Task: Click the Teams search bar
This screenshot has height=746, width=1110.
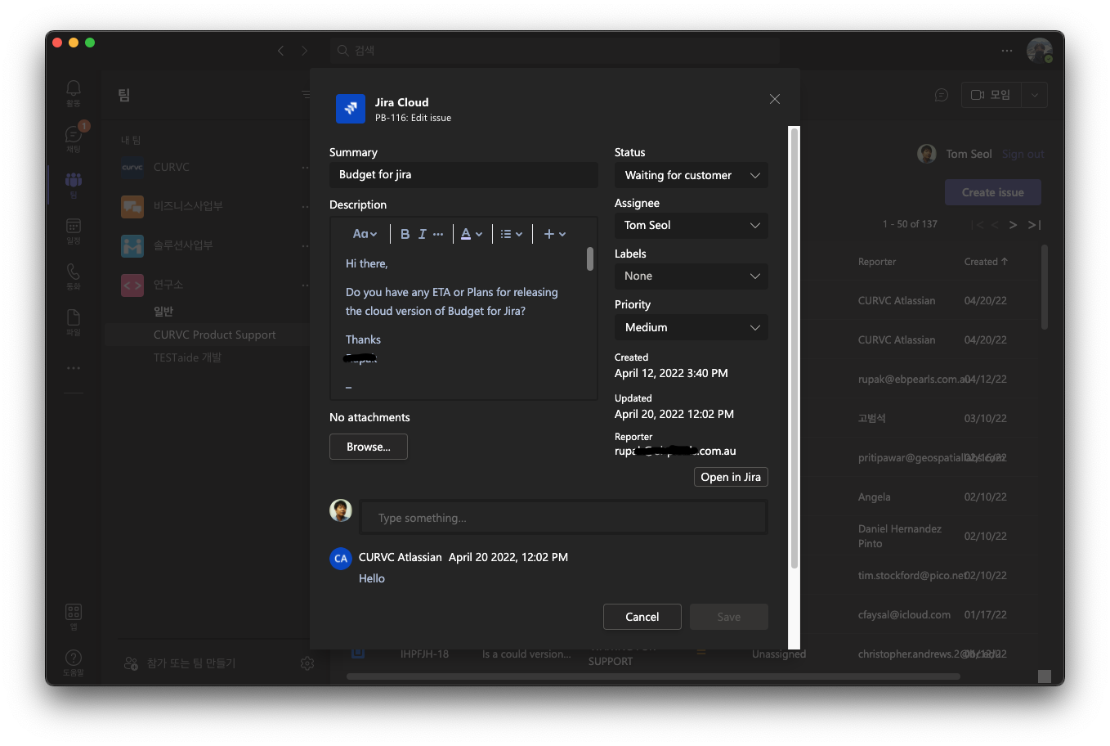Action: pyautogui.click(x=555, y=51)
